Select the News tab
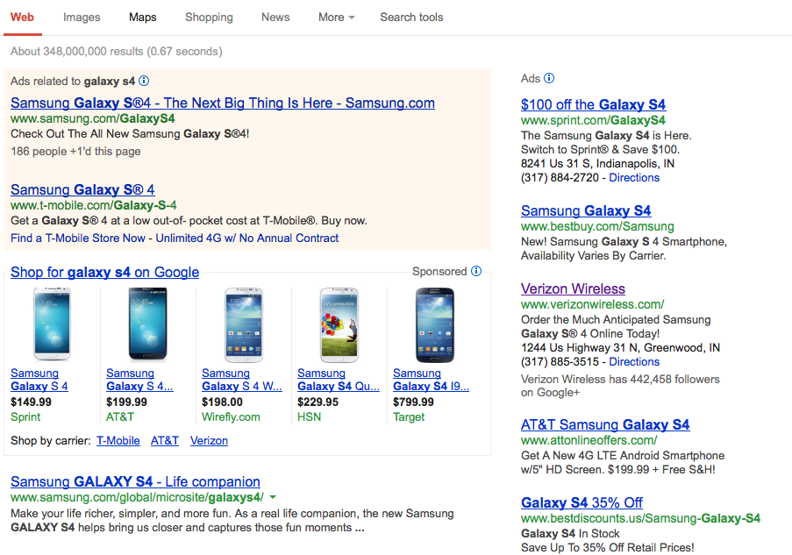792x555 pixels. (x=275, y=18)
